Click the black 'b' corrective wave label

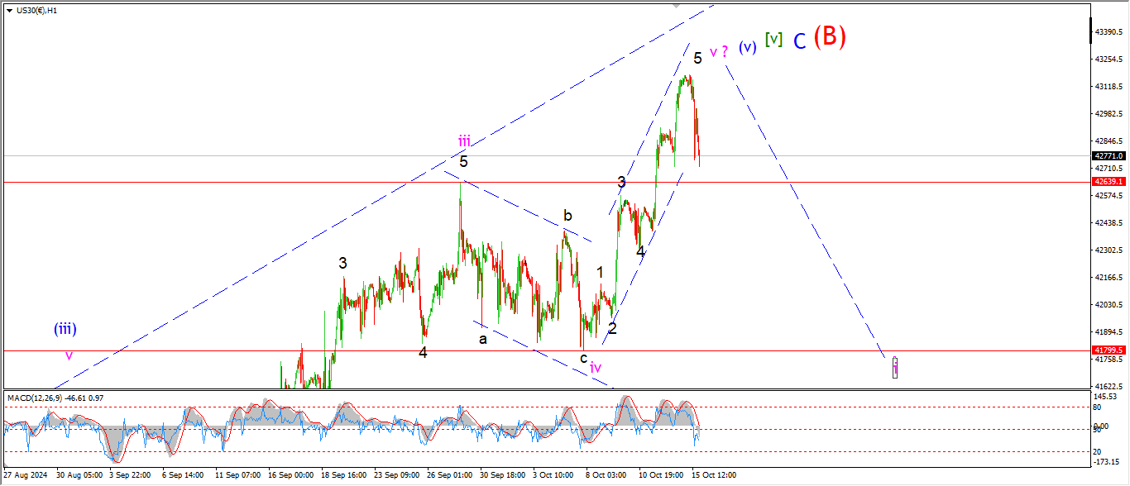pos(567,216)
